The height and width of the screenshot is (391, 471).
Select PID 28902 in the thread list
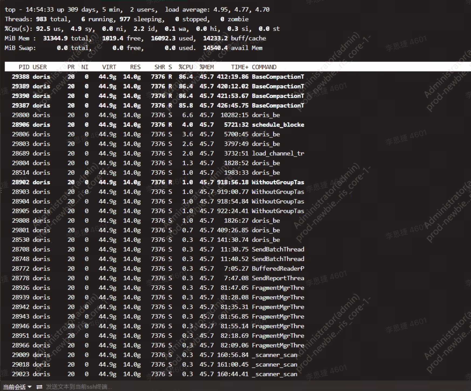coord(21,182)
